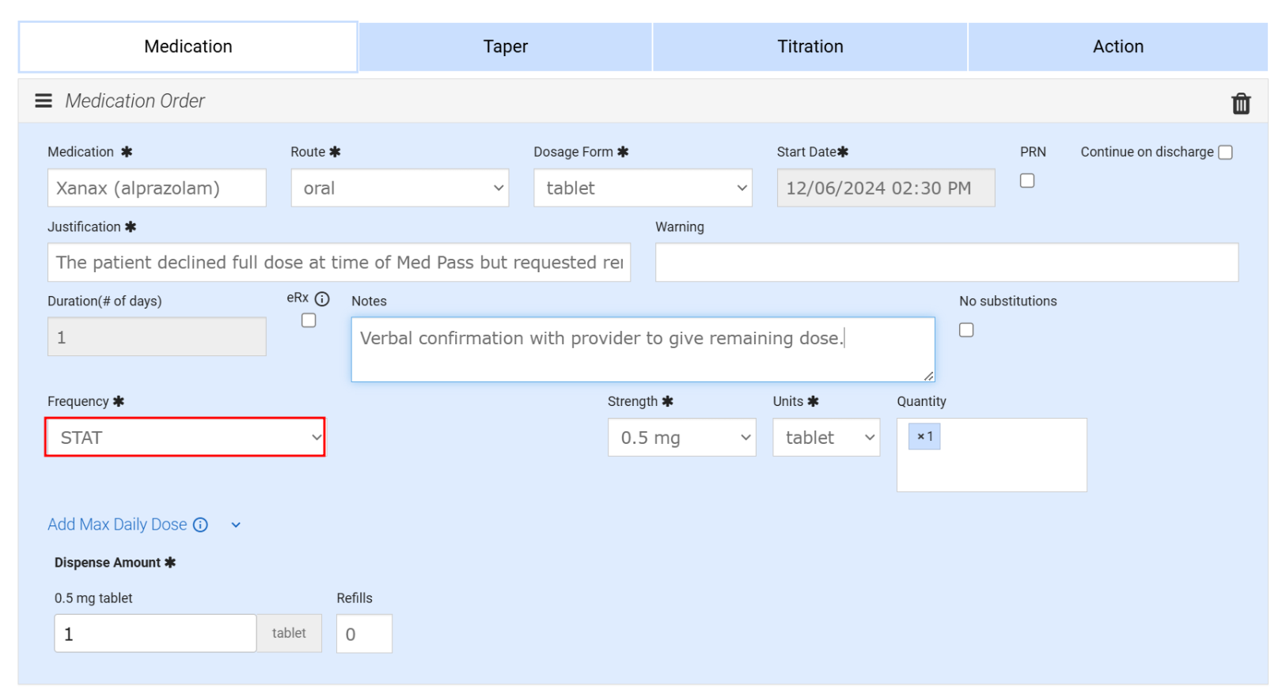Click the eRx info icon

coord(322,299)
